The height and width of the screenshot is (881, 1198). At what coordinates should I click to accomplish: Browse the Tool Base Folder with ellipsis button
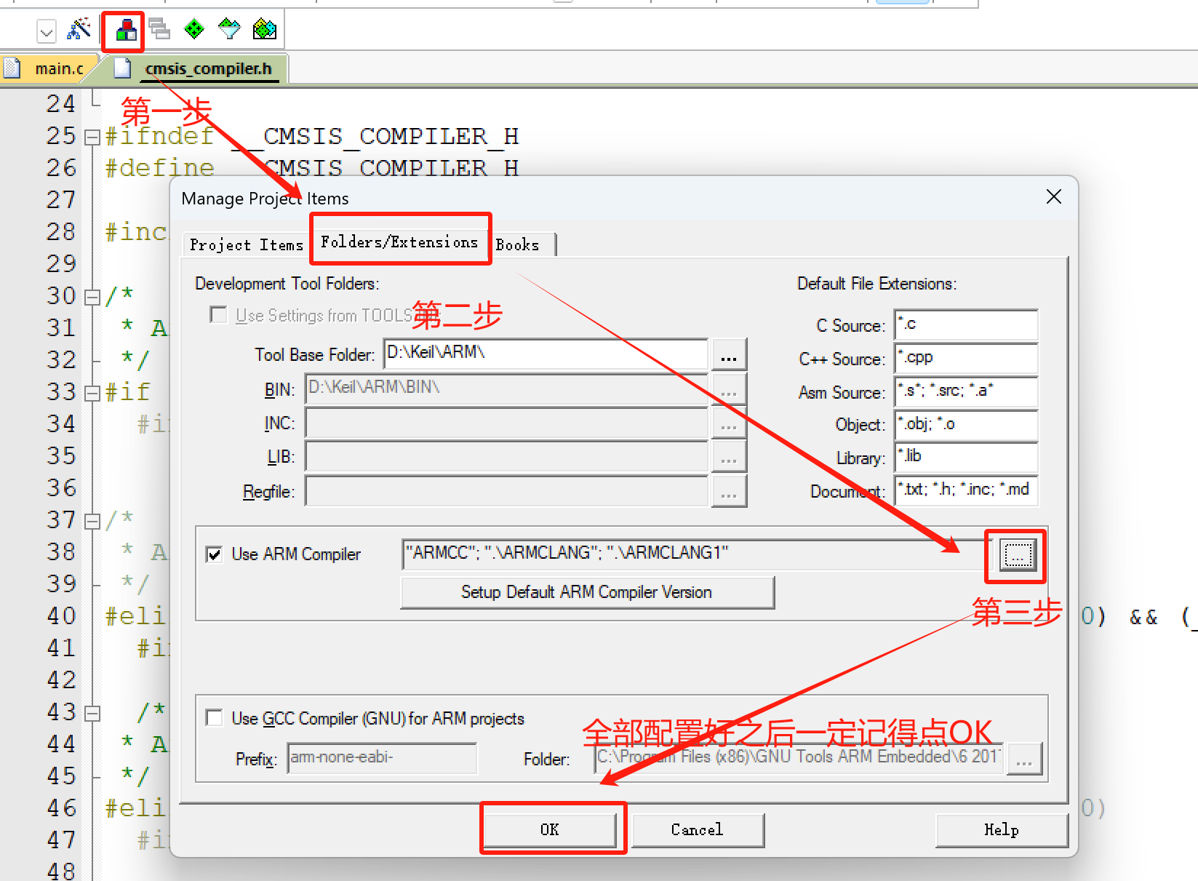click(729, 354)
